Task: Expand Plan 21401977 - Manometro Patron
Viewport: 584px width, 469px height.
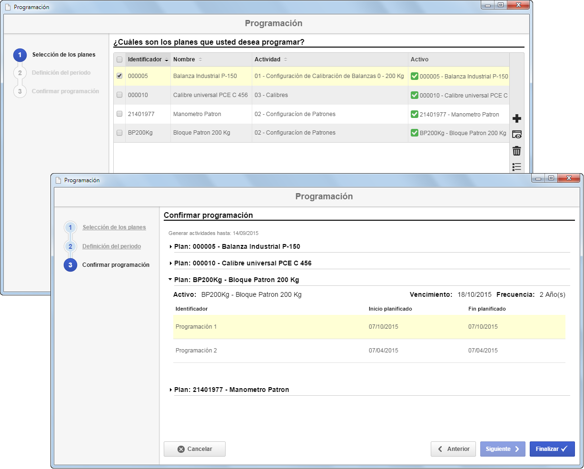Action: pyautogui.click(x=170, y=390)
